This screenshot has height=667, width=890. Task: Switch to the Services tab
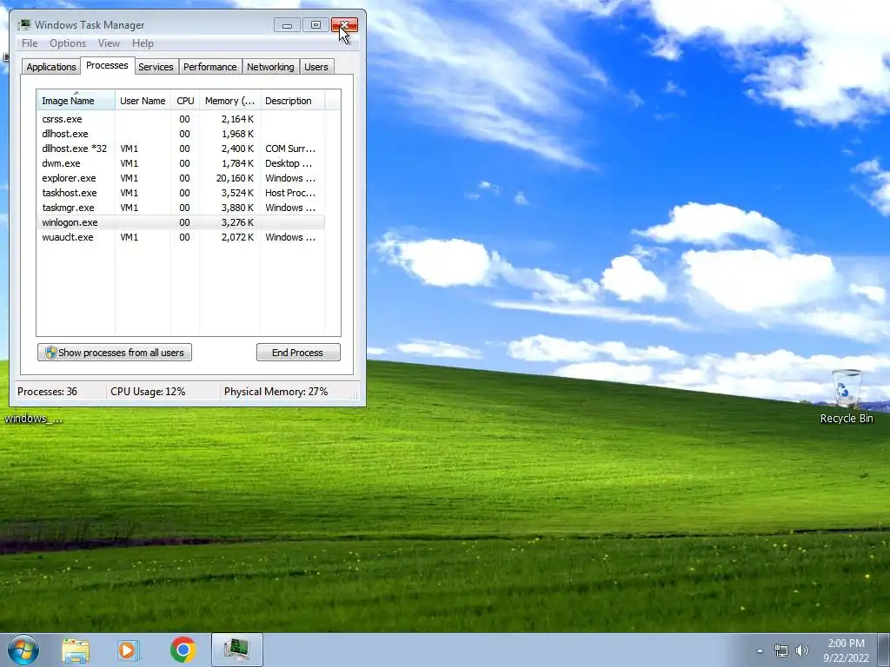[156, 67]
